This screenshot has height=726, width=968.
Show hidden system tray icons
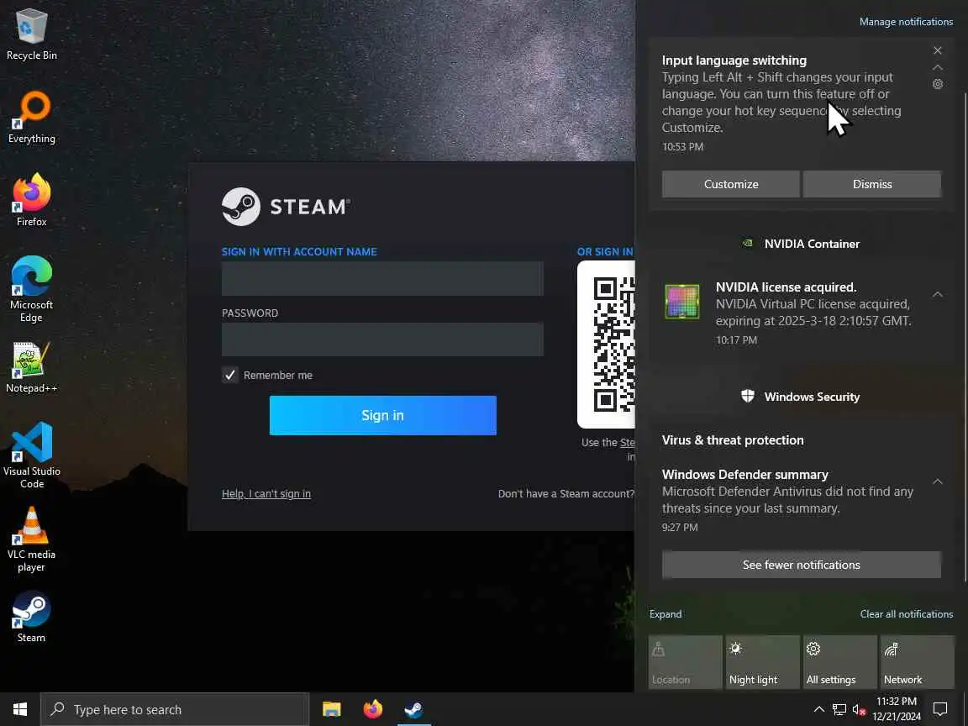tap(818, 709)
